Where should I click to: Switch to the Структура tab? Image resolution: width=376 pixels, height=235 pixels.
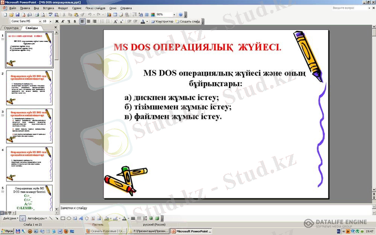11,28
